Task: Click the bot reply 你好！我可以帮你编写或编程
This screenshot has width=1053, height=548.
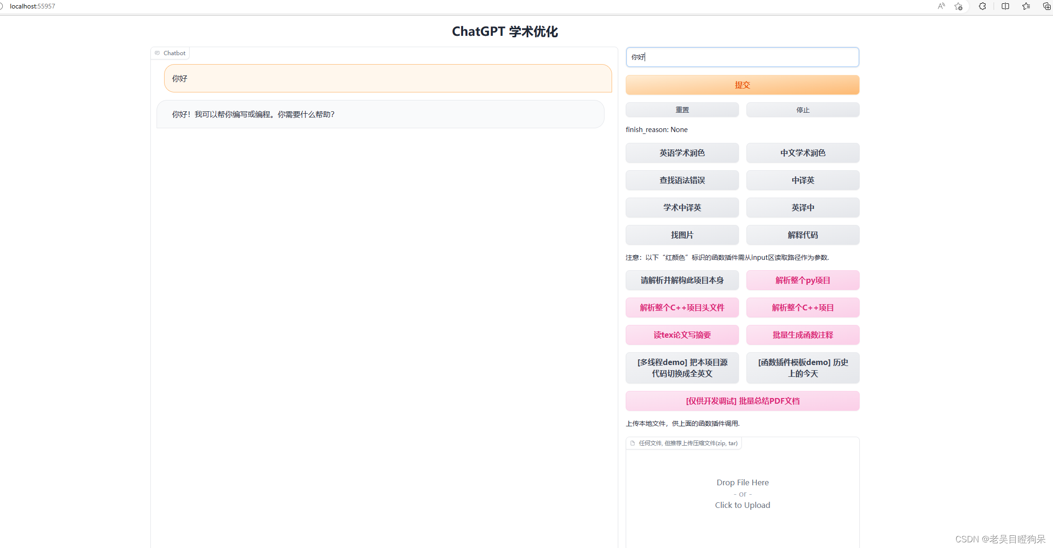Action: click(x=380, y=114)
